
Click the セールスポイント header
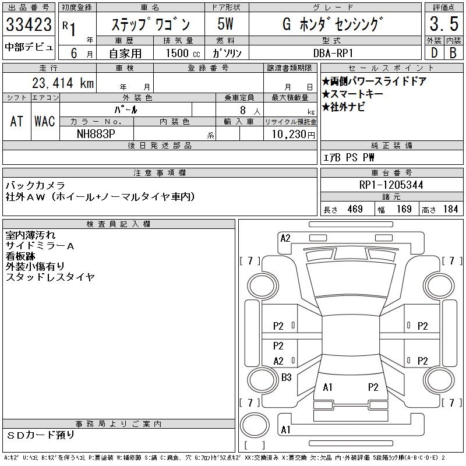pos(391,68)
